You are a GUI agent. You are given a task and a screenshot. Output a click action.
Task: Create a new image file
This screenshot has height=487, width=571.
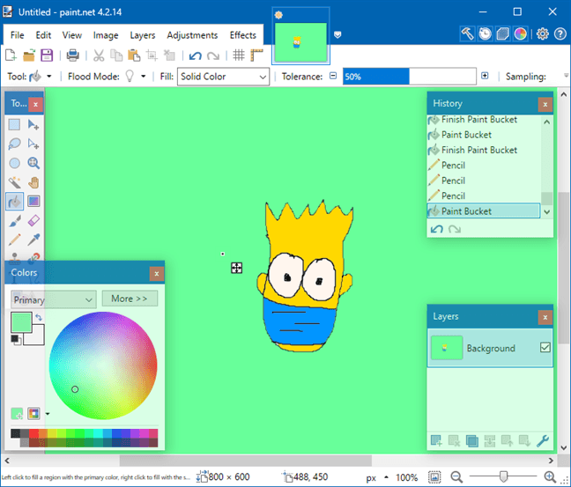point(11,55)
